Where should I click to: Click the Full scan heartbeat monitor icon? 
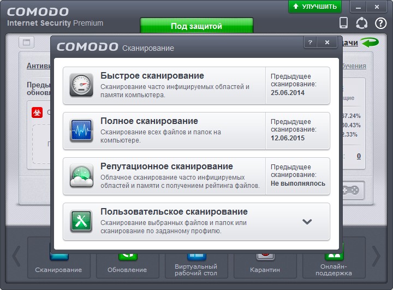point(81,131)
